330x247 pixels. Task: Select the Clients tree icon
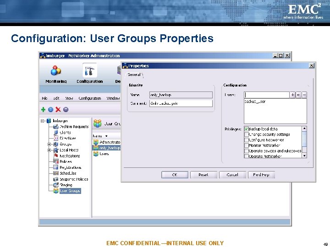click(56, 133)
